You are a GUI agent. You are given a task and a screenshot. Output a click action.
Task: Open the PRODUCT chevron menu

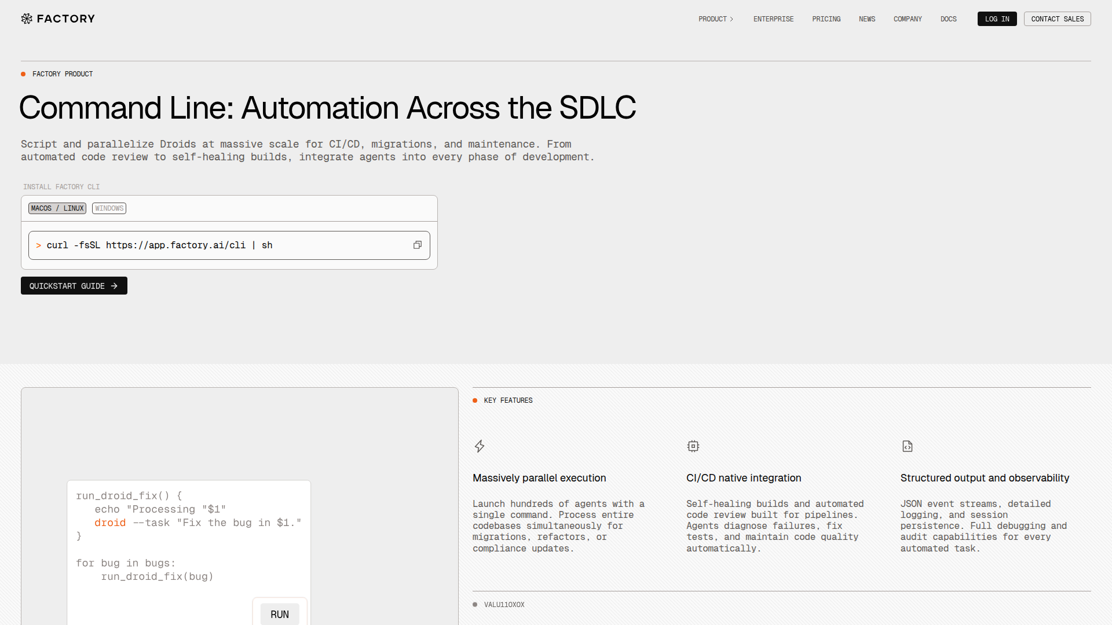731,19
